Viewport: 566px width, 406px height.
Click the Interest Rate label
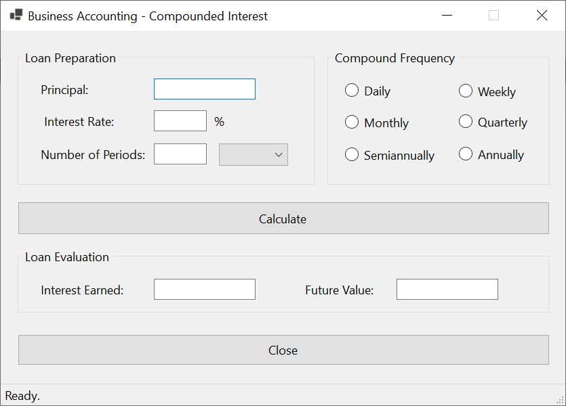coord(79,122)
